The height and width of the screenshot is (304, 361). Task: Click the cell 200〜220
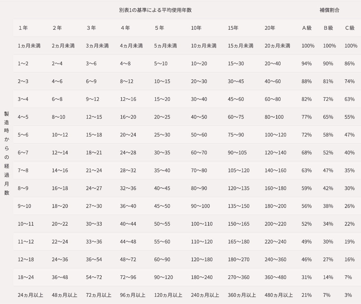pos(275,224)
